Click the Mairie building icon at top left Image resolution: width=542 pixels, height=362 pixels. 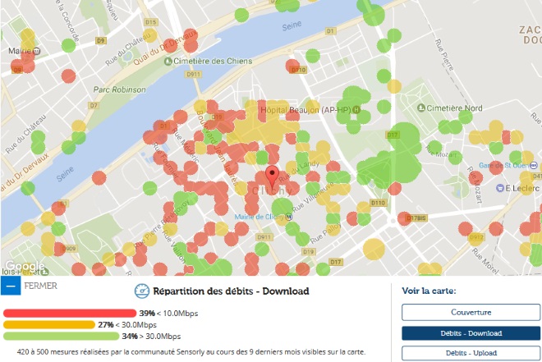[36, 51]
